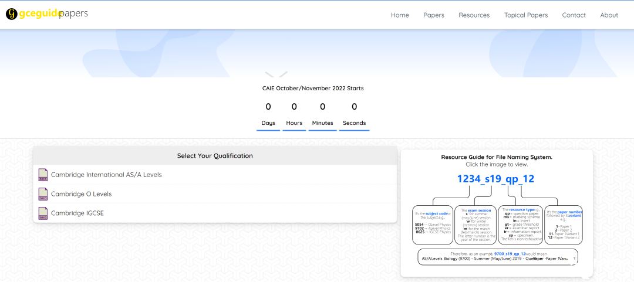Screen dimensions: 634x282
Task: Navigate to the About page
Action: pyautogui.click(x=609, y=15)
